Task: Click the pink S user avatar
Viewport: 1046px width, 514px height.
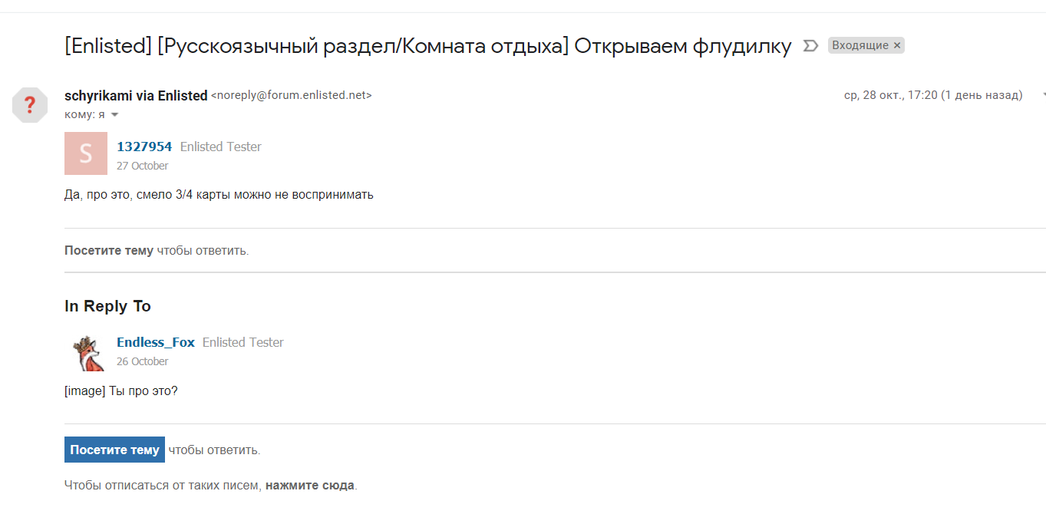Action: point(86,153)
